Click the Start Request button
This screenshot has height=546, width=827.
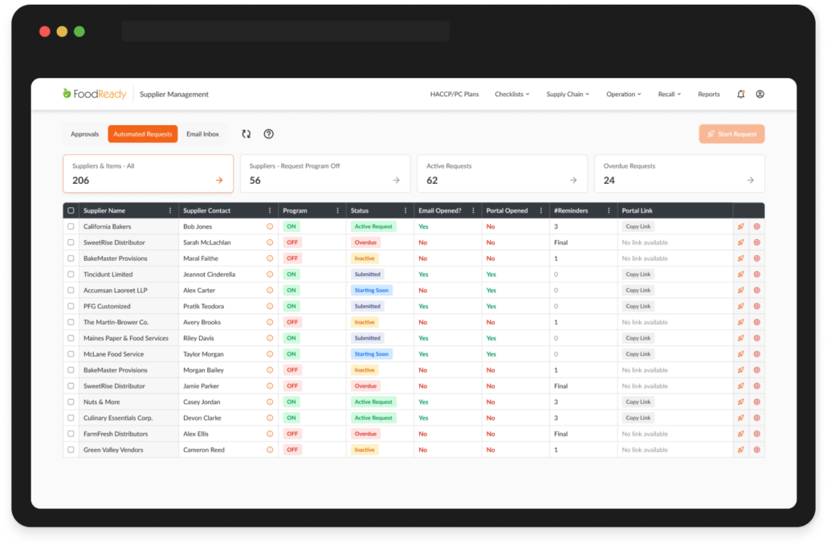[731, 133]
